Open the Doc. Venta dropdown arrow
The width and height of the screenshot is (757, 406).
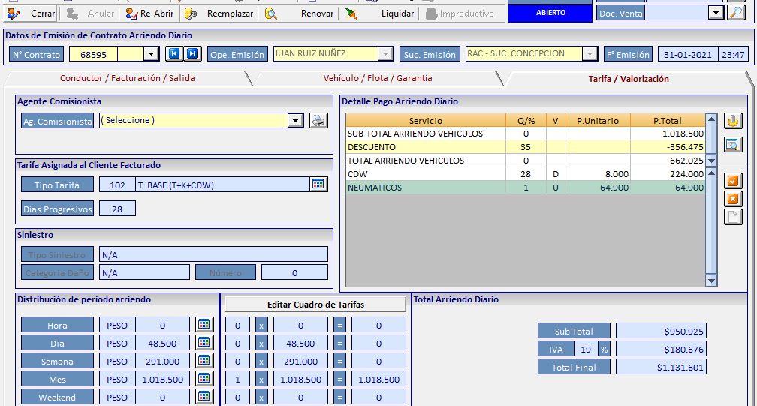716,13
